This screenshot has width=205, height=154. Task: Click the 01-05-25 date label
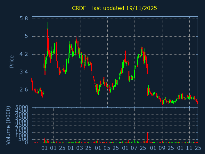pos(108,148)
